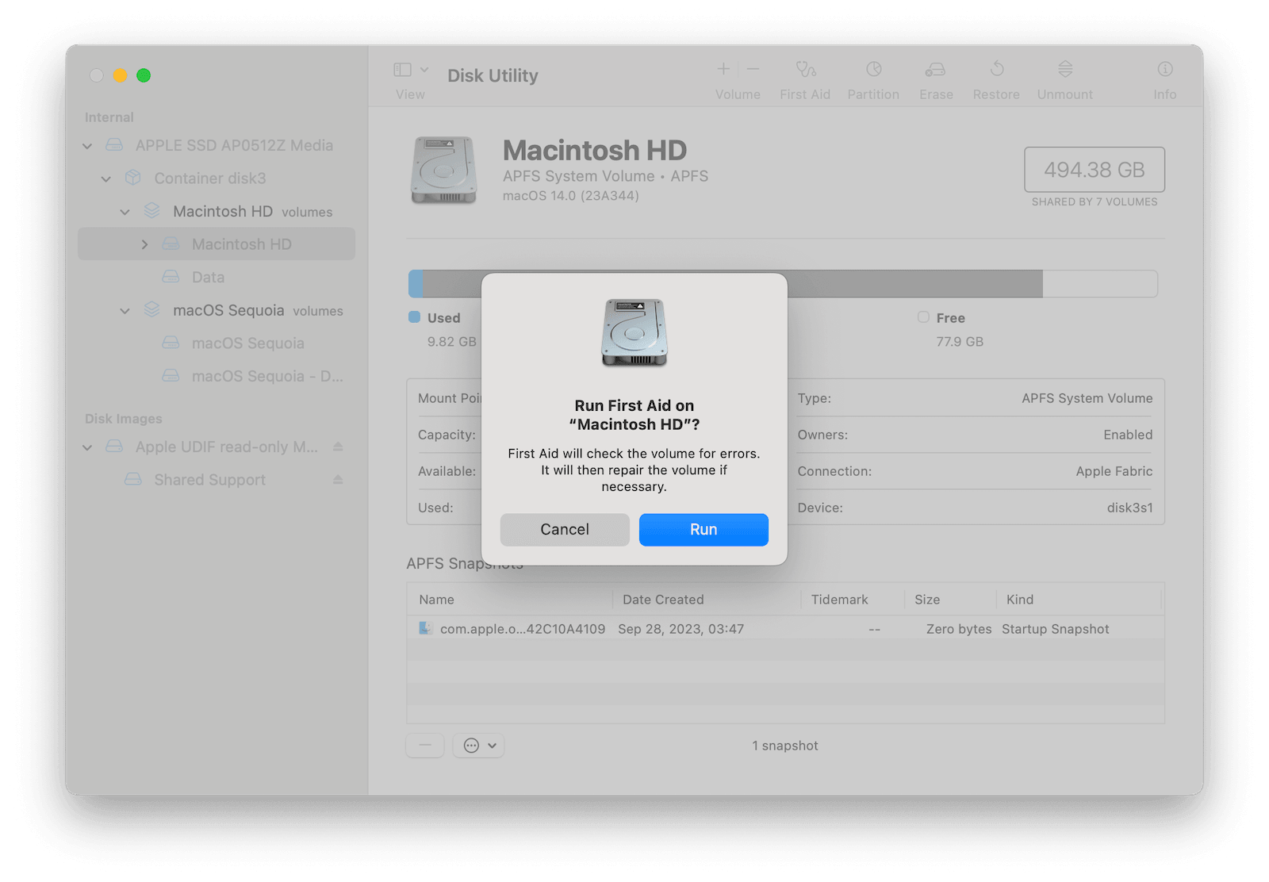This screenshot has width=1269, height=882.
Task: Click the Macintosh HD volumes stack icon
Action: click(152, 211)
